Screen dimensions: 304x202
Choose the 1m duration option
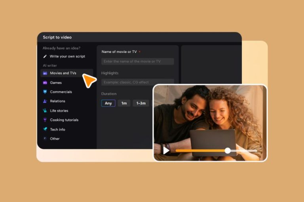[x=124, y=103]
